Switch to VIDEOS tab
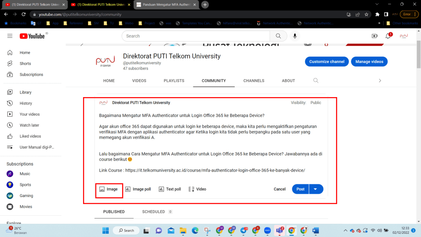This screenshot has height=237, width=421. coord(139,81)
